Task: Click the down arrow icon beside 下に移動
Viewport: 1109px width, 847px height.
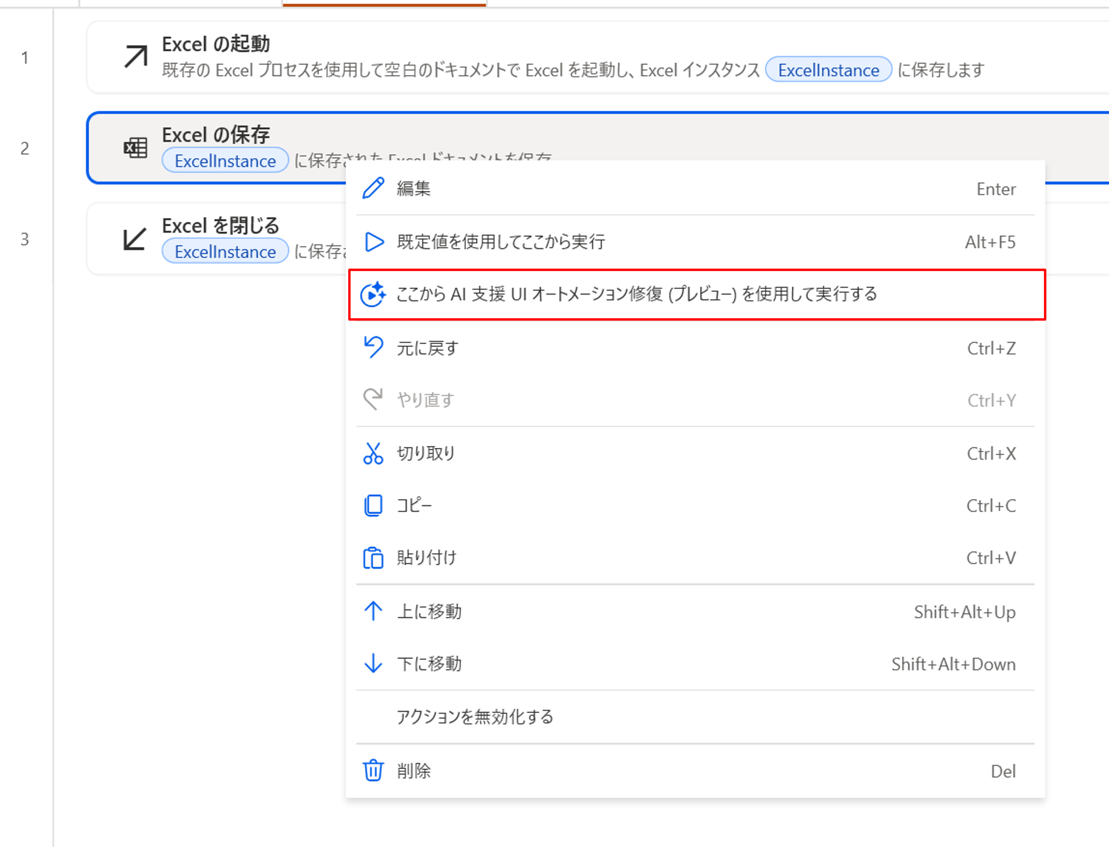Action: [373, 663]
